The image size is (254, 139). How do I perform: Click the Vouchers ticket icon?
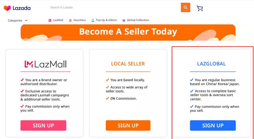click(x=70, y=20)
